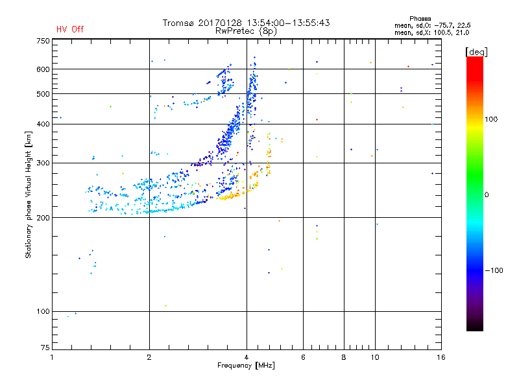Click the plot title 'Tromsø 20170128 13:54:00-13:55:43'
519x389 pixels.
[x=246, y=23]
